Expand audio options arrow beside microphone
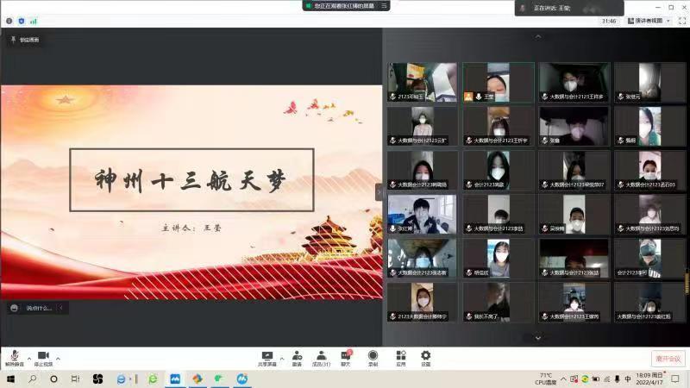 click(29, 357)
